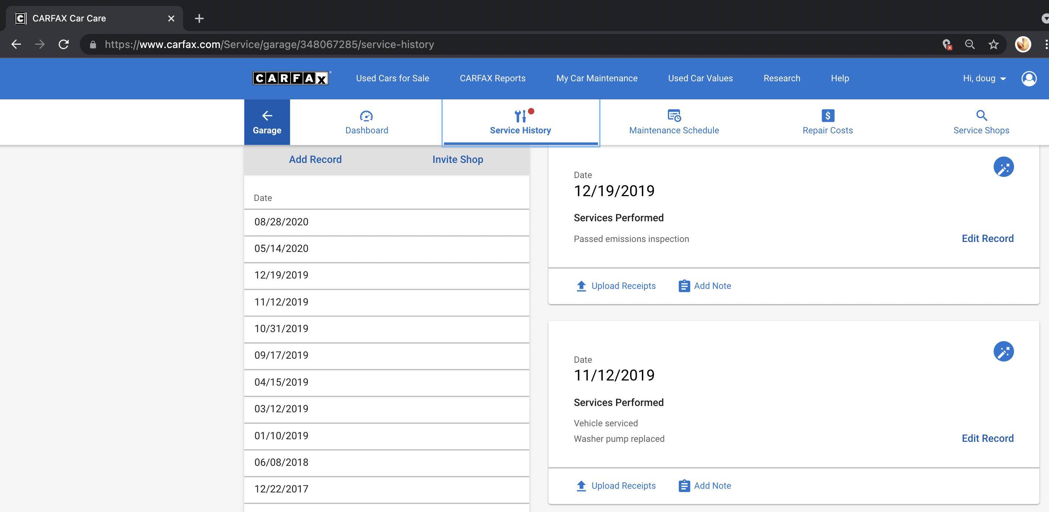Click Add Record

pyautogui.click(x=315, y=159)
